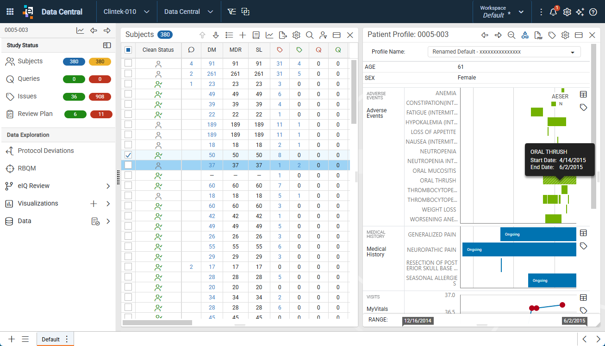Viewport: 605px width, 346px height.
Task: Check the row with DM value 91
Action: tap(128, 63)
